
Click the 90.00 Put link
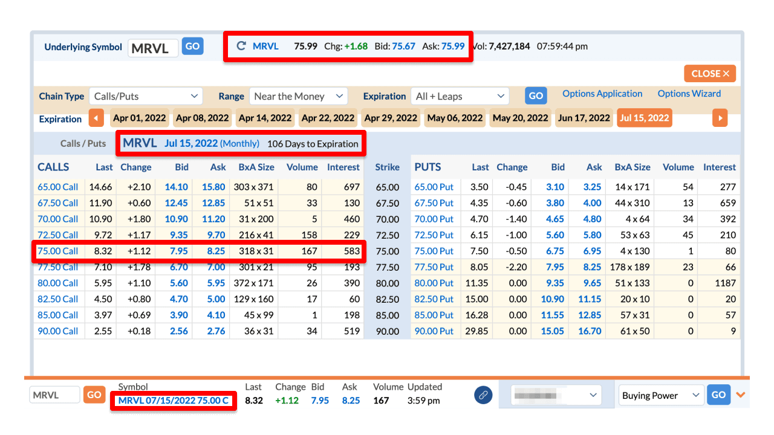click(x=434, y=330)
